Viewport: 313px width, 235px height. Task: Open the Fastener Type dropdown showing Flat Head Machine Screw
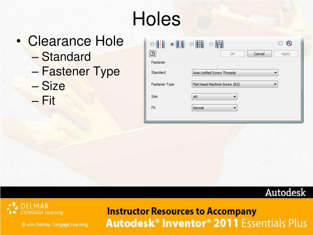coord(235,84)
